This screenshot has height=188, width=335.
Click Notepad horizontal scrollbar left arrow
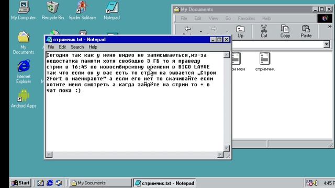point(49,155)
